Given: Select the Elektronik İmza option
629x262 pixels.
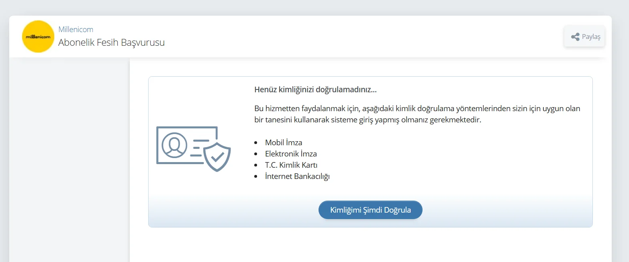Looking at the screenshot, I should point(291,153).
